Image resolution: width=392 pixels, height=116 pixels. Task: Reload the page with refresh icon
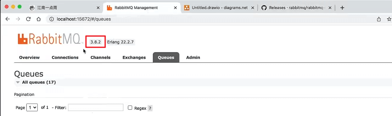(x=28, y=19)
